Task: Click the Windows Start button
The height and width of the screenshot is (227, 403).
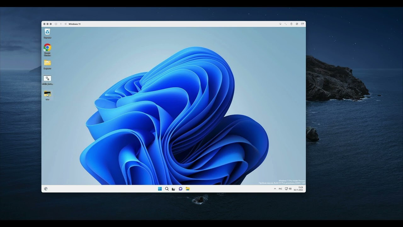Action: click(x=160, y=189)
